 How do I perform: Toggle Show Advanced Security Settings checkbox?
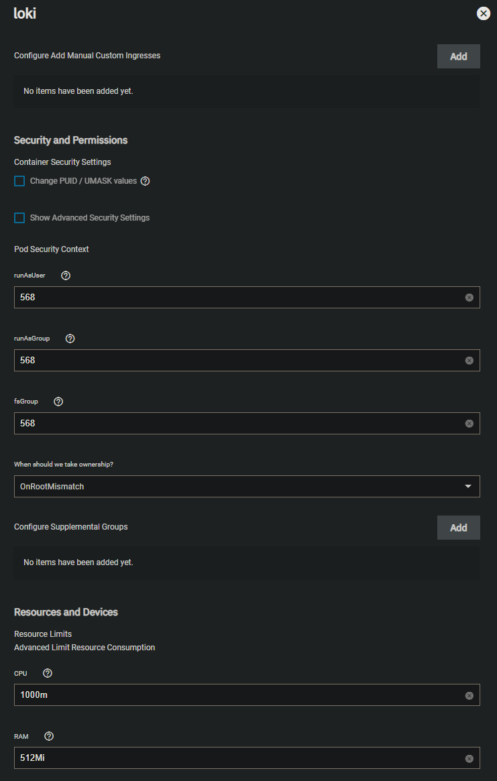[19, 218]
